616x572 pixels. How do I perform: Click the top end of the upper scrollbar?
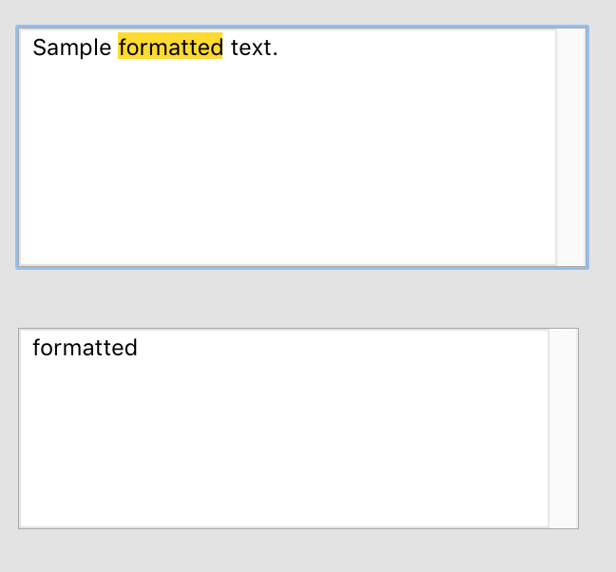tap(570, 36)
